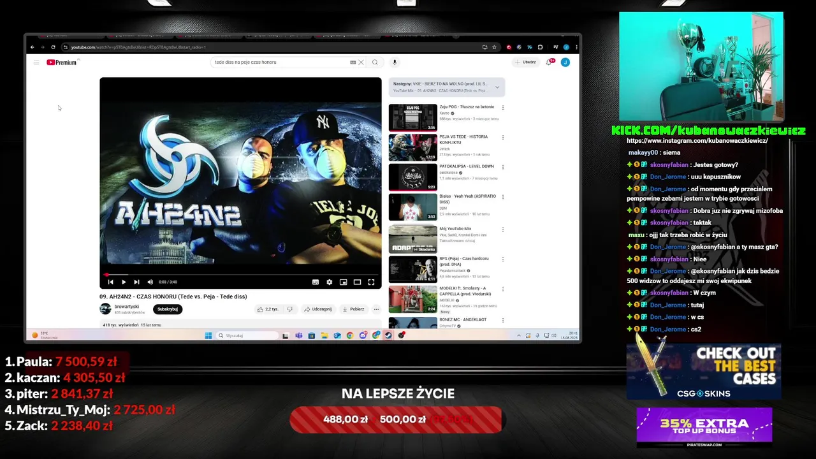Viewport: 816px width, 459px height.
Task: Open Steam from the Windows taskbar
Action: tap(388, 335)
